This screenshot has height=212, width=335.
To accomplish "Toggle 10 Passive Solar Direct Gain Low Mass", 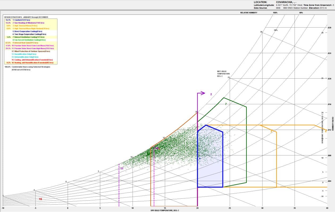I will click(x=32, y=46).
